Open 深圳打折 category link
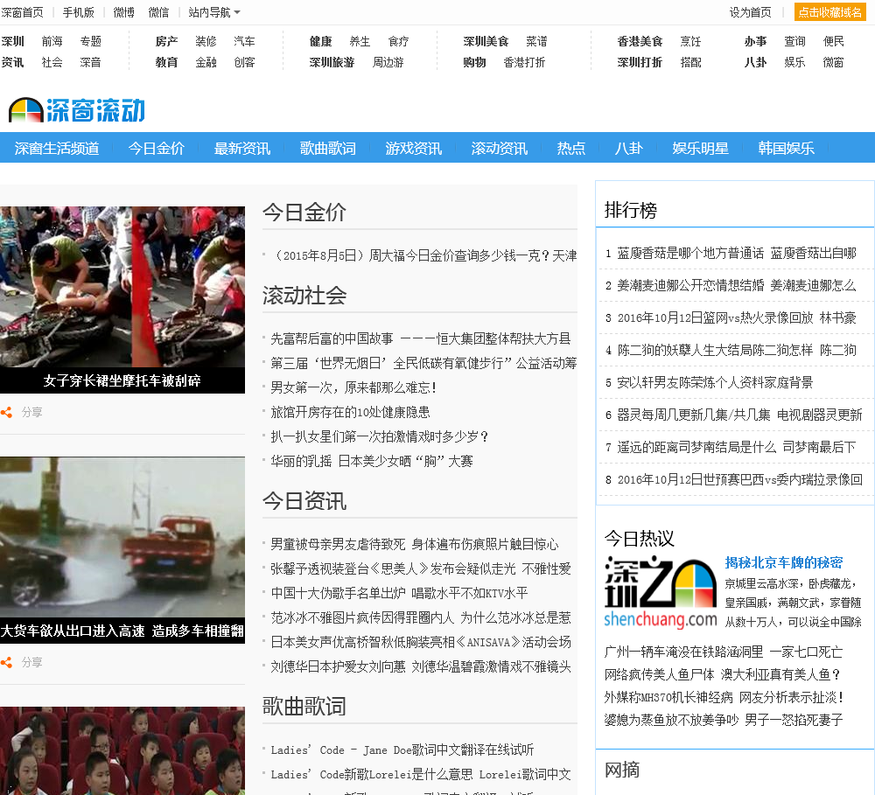This screenshot has height=795, width=875. click(x=640, y=62)
